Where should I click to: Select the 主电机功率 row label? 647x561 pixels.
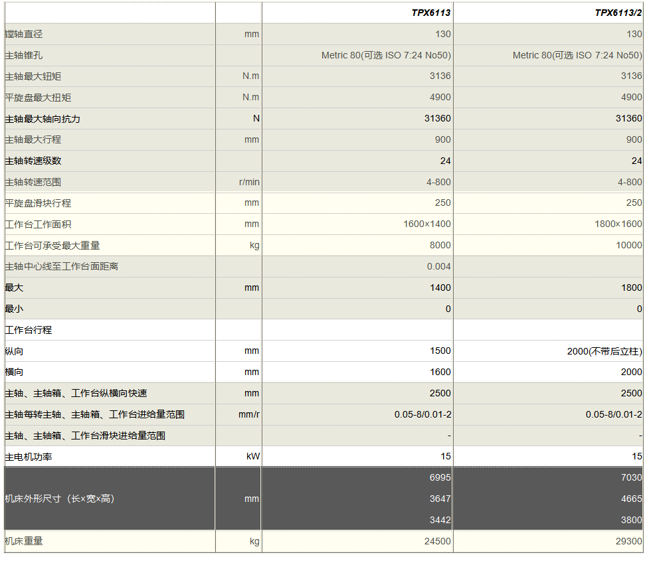[28, 457]
